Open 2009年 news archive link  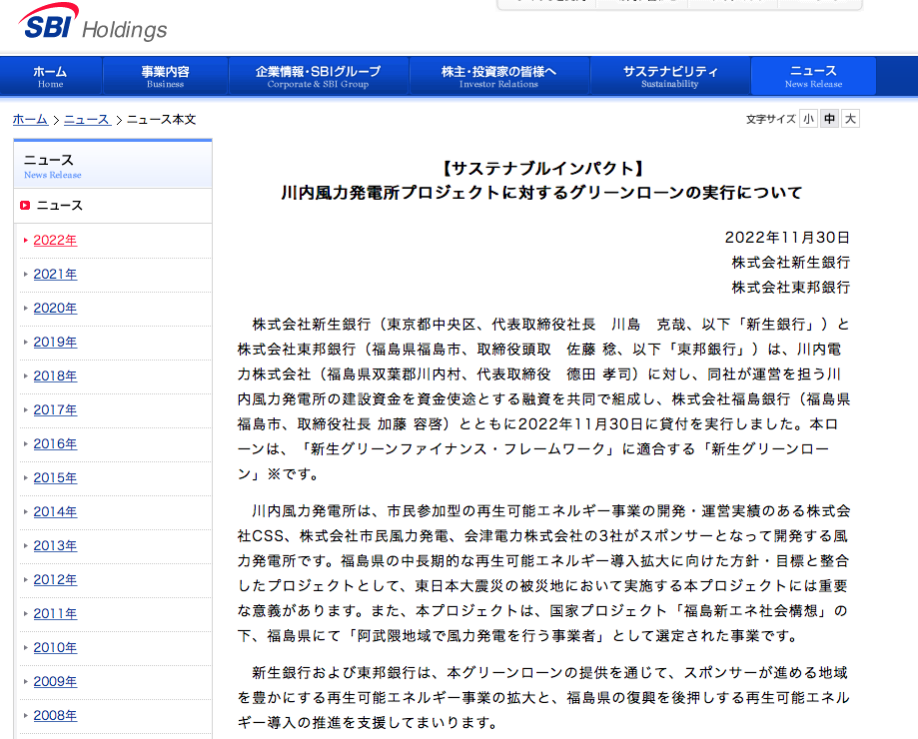point(55,682)
